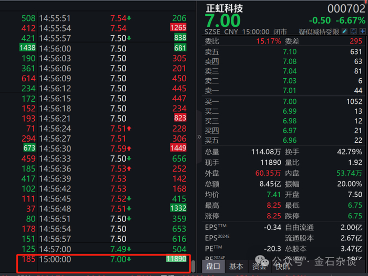This screenshot has height=276, width=368.
Task: Click the 买五 bid price 6.96
Action: pyautogui.click(x=290, y=140)
